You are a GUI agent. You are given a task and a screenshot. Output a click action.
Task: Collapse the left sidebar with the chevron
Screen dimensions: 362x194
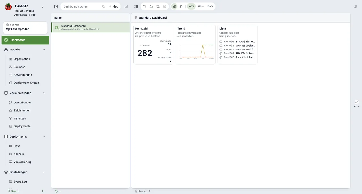42,6
